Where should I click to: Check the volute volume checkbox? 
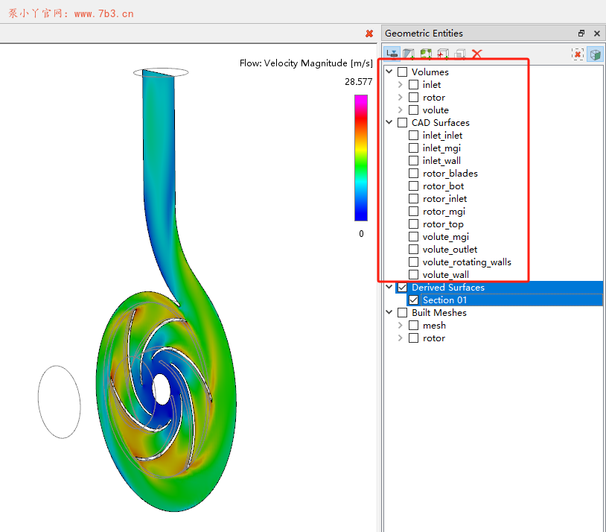click(413, 110)
